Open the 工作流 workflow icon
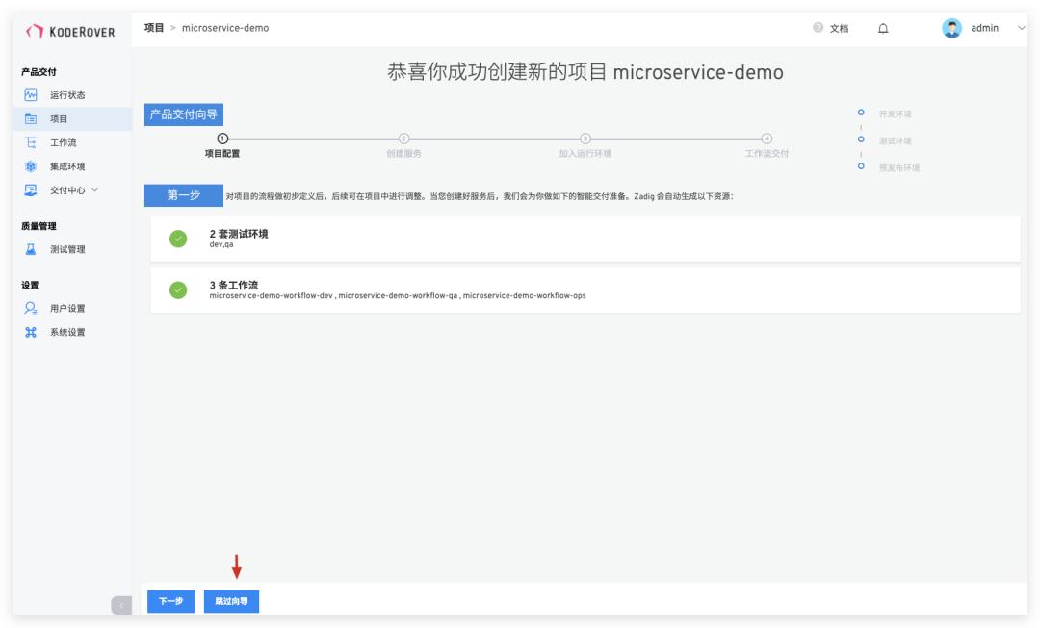The image size is (1040, 628). (31, 142)
